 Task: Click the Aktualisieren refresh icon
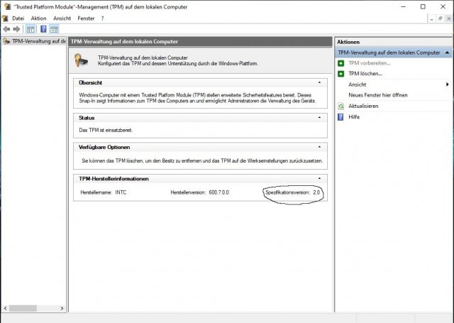coord(341,106)
